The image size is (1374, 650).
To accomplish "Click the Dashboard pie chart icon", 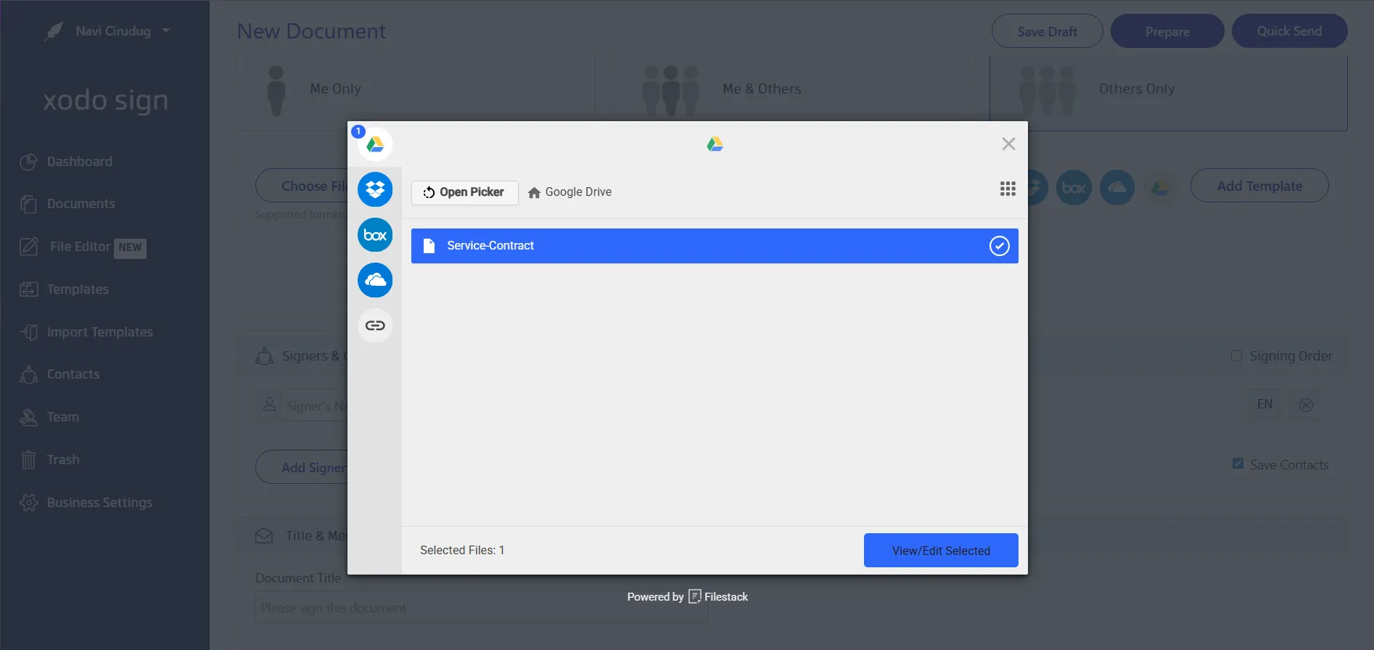I will click(28, 162).
